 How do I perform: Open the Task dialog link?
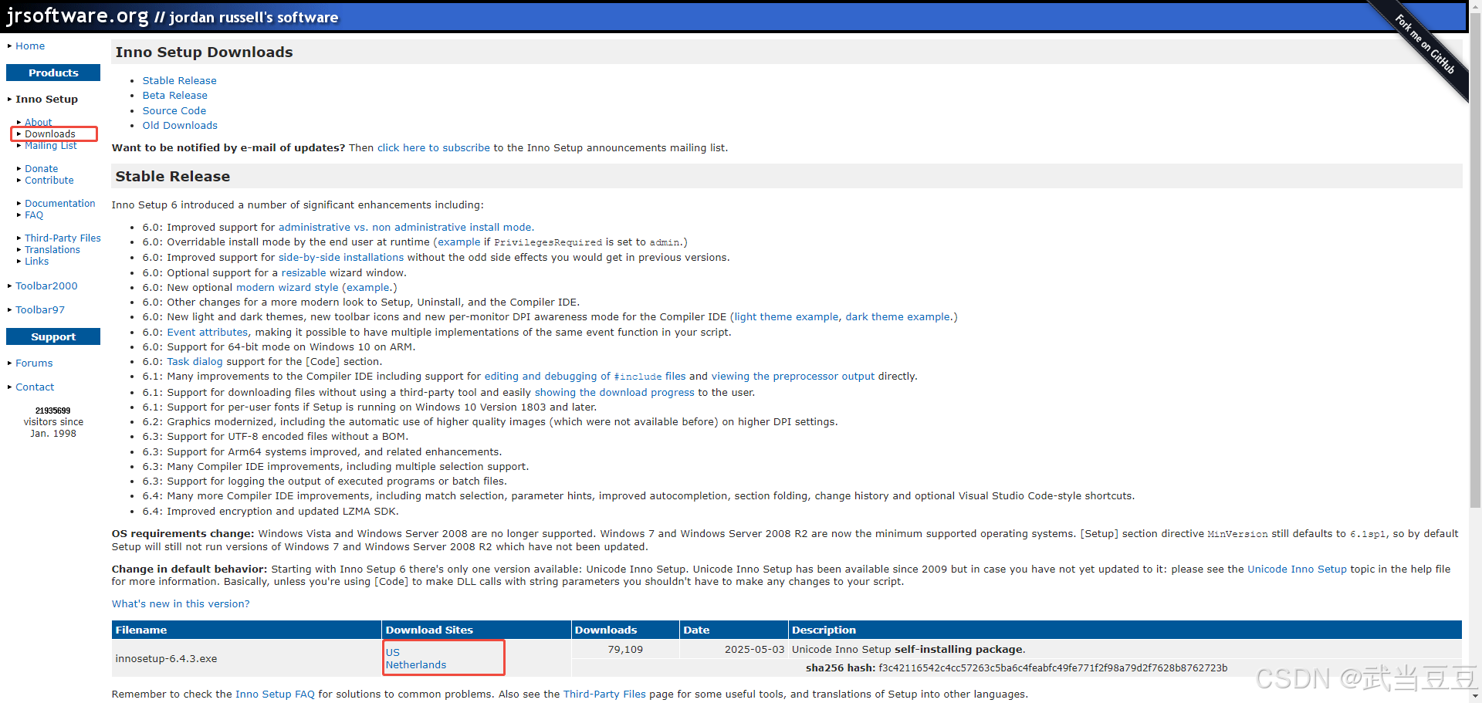coord(195,362)
